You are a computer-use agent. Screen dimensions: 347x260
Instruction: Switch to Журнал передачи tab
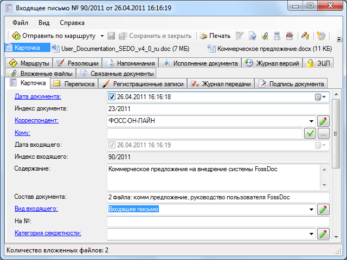point(221,84)
